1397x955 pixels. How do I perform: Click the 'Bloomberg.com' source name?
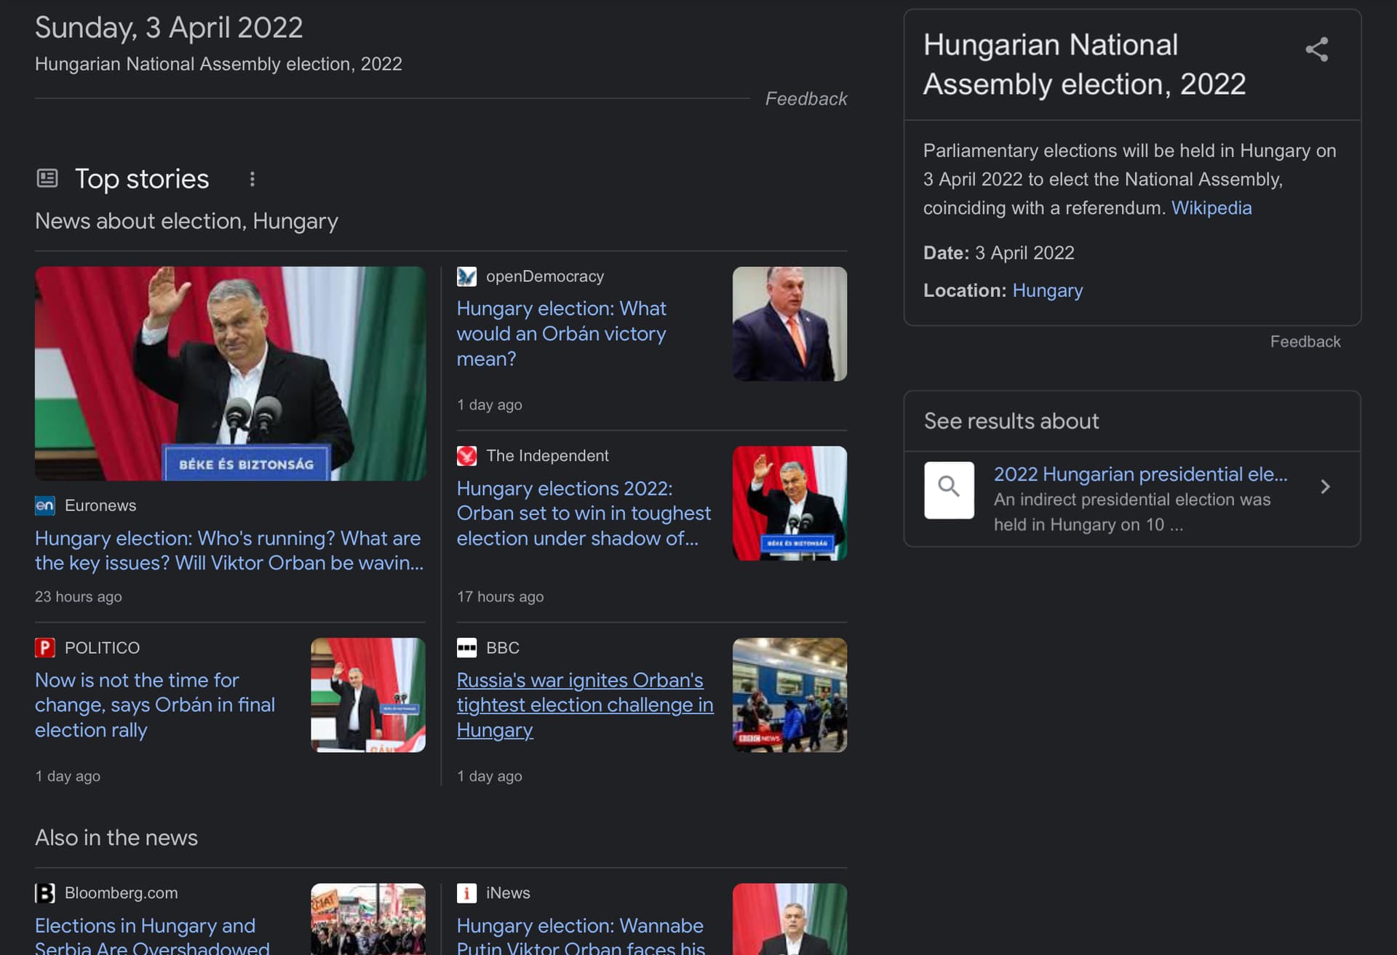coord(121,893)
